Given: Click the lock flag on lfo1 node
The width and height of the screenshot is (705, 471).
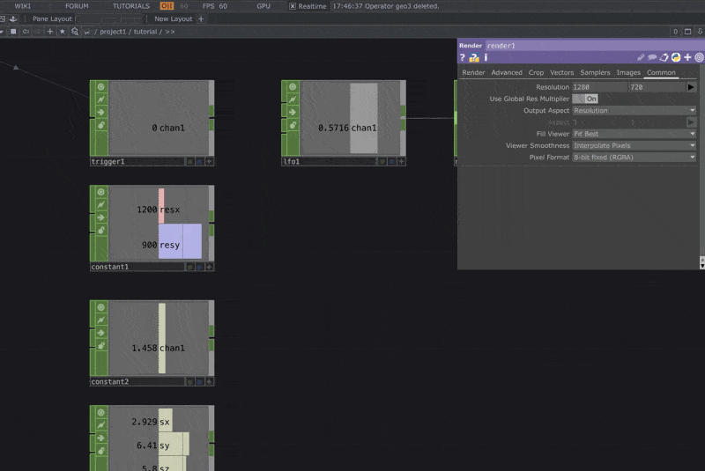Looking at the screenshot, I should pyautogui.click(x=292, y=126).
